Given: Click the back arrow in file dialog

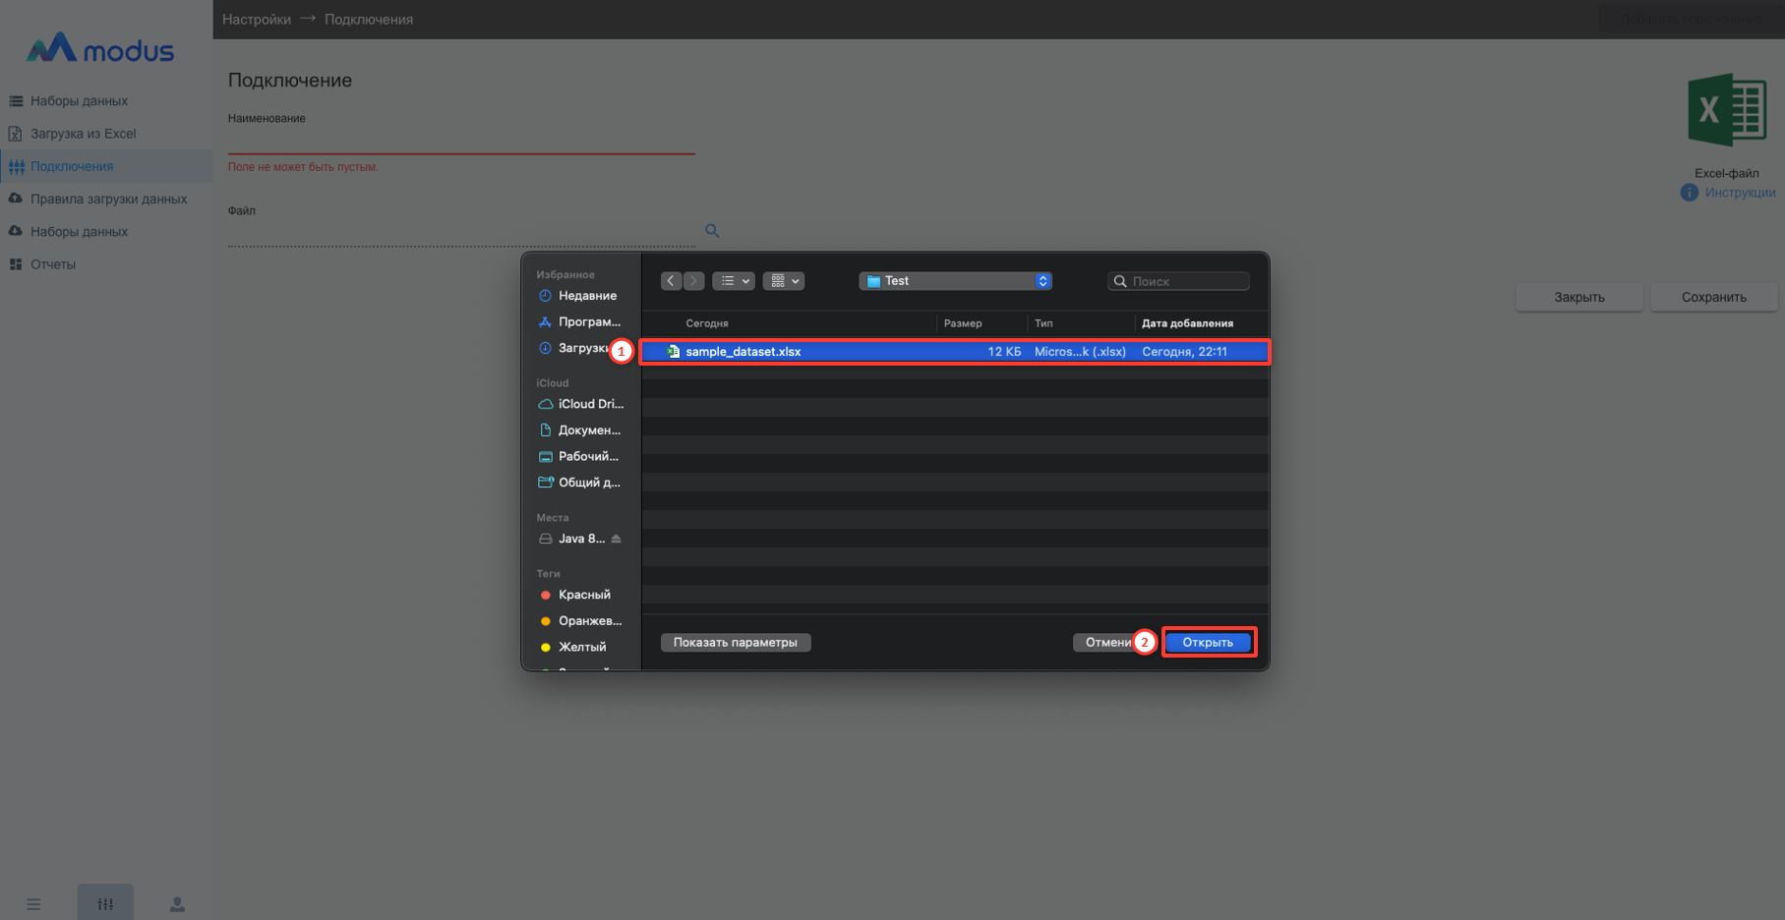Looking at the screenshot, I should (x=671, y=281).
